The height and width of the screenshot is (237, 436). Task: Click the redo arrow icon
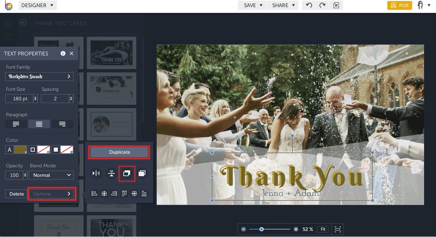(x=322, y=5)
